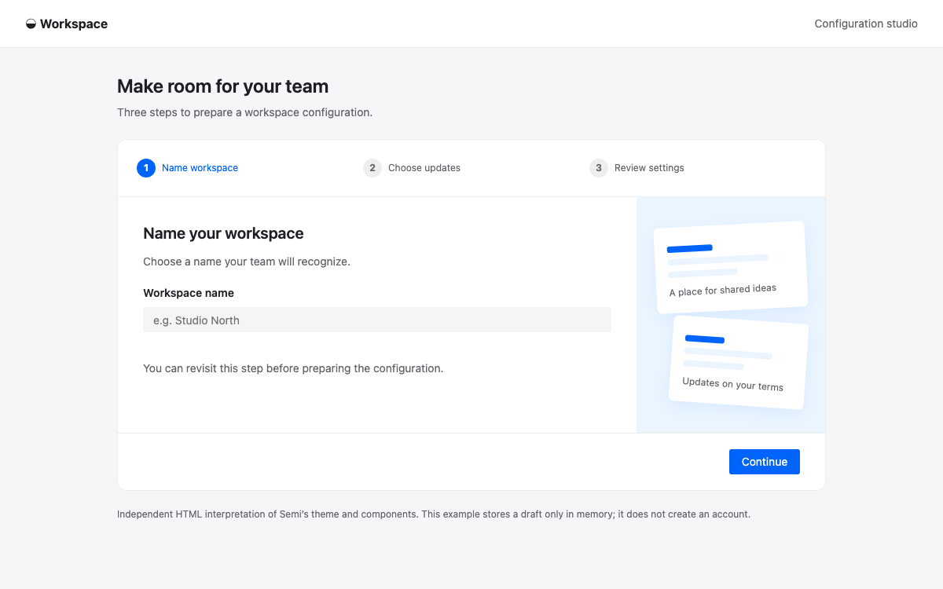Click the step 1 number circle
This screenshot has width=943, height=589.
pyautogui.click(x=146, y=168)
